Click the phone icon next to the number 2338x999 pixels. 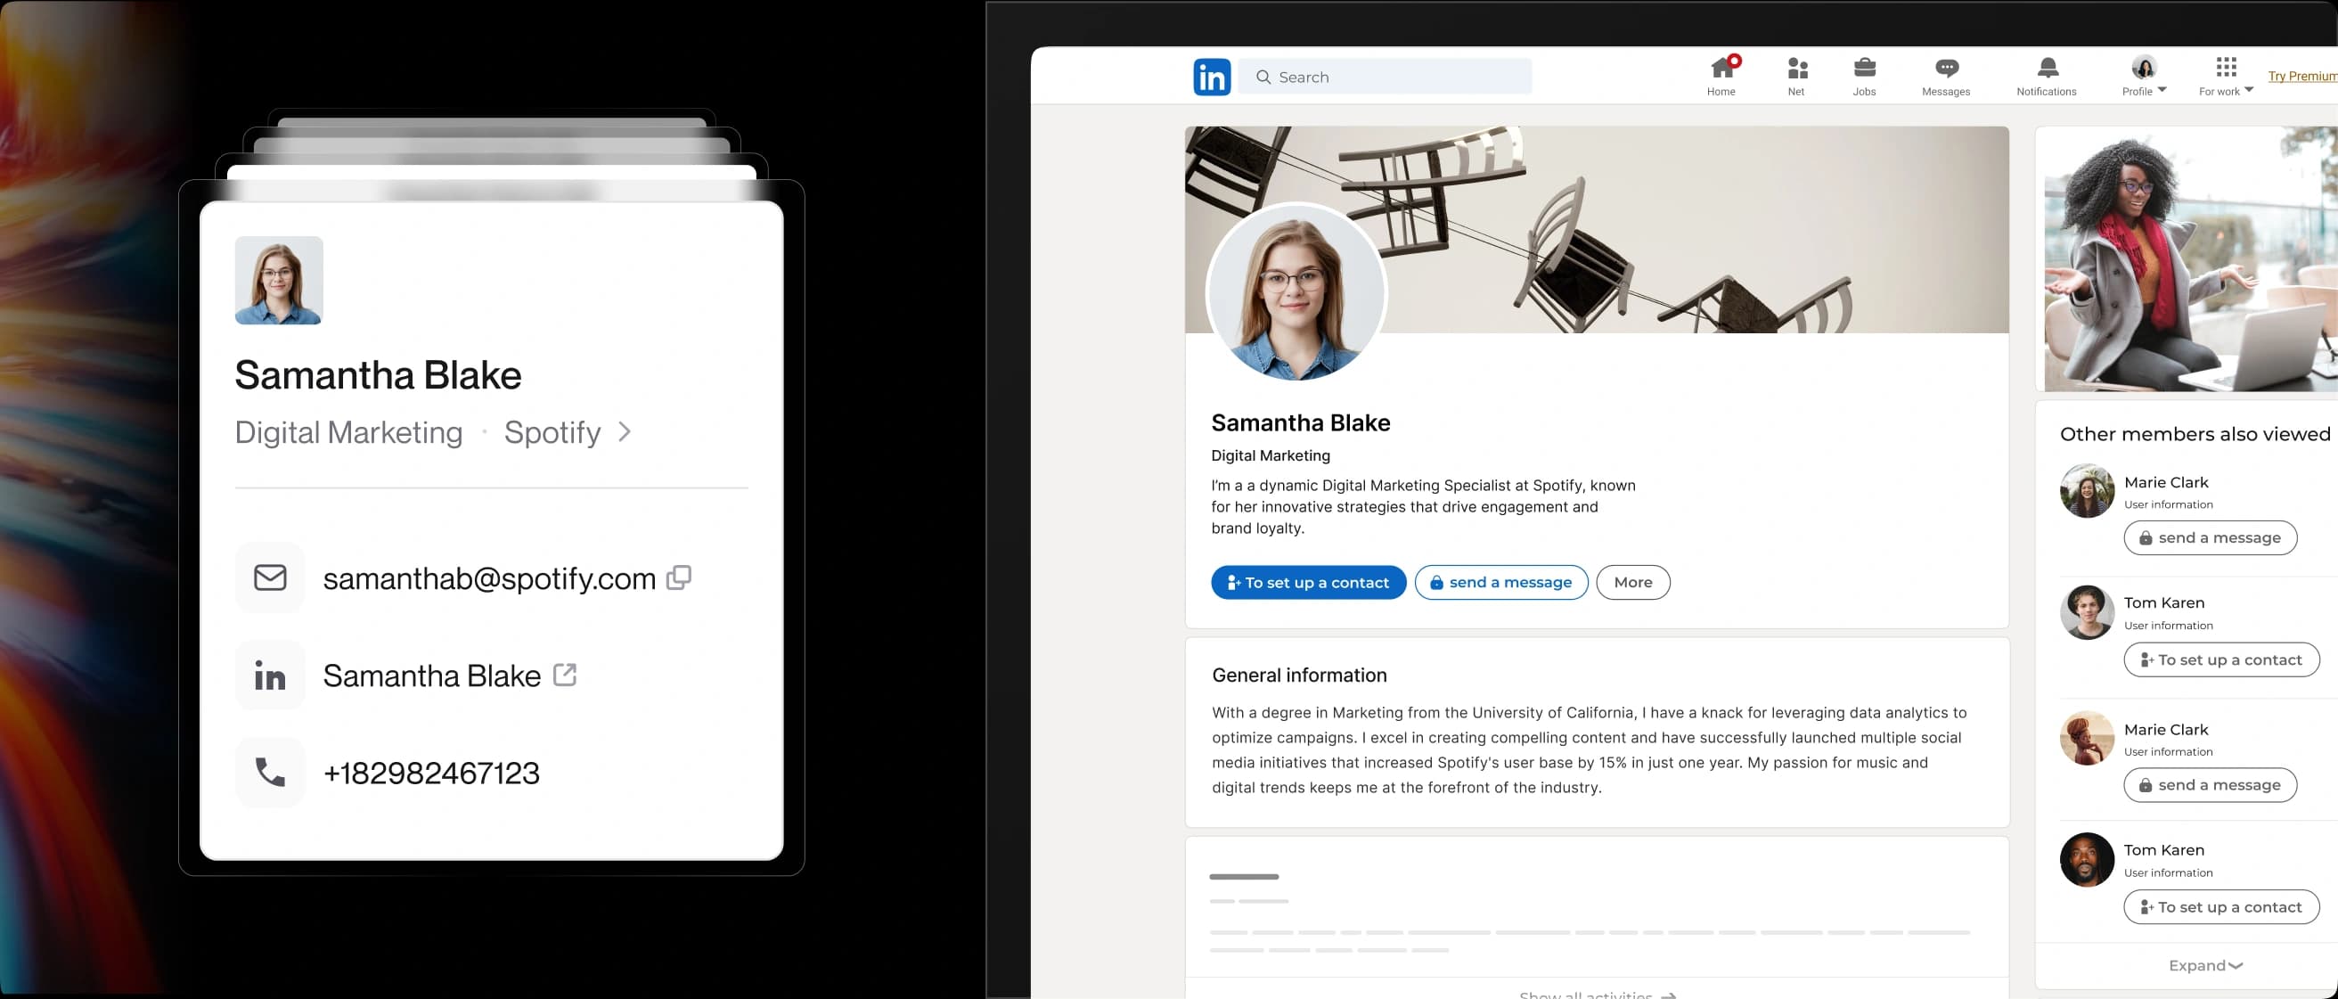click(270, 772)
